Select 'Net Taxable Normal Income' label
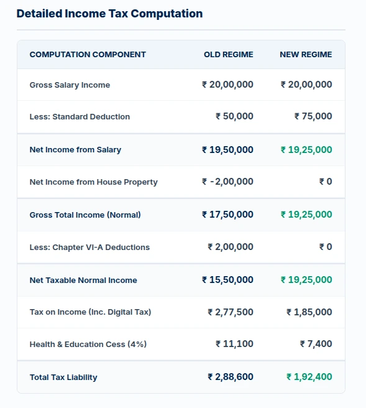366x408 pixels. 83,280
